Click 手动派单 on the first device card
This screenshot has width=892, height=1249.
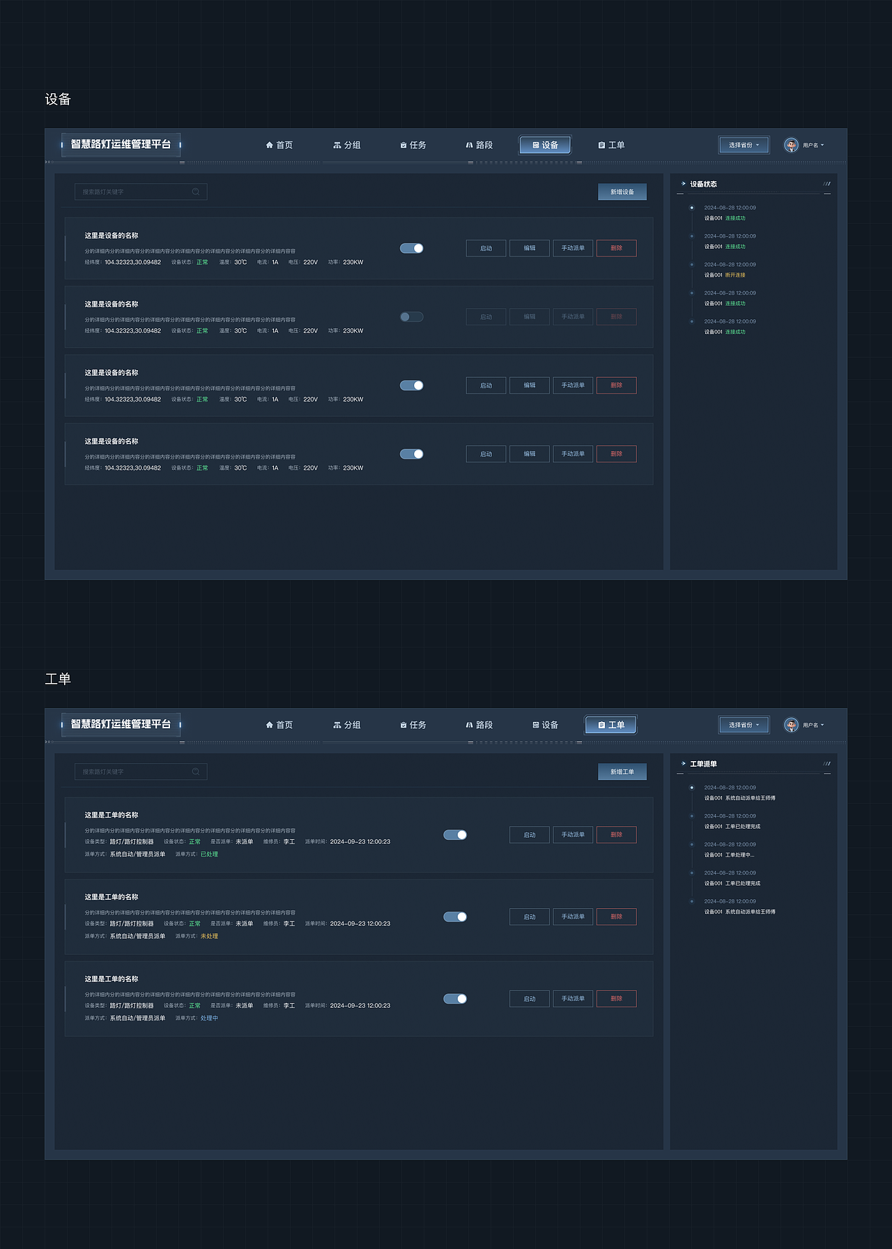coord(573,248)
